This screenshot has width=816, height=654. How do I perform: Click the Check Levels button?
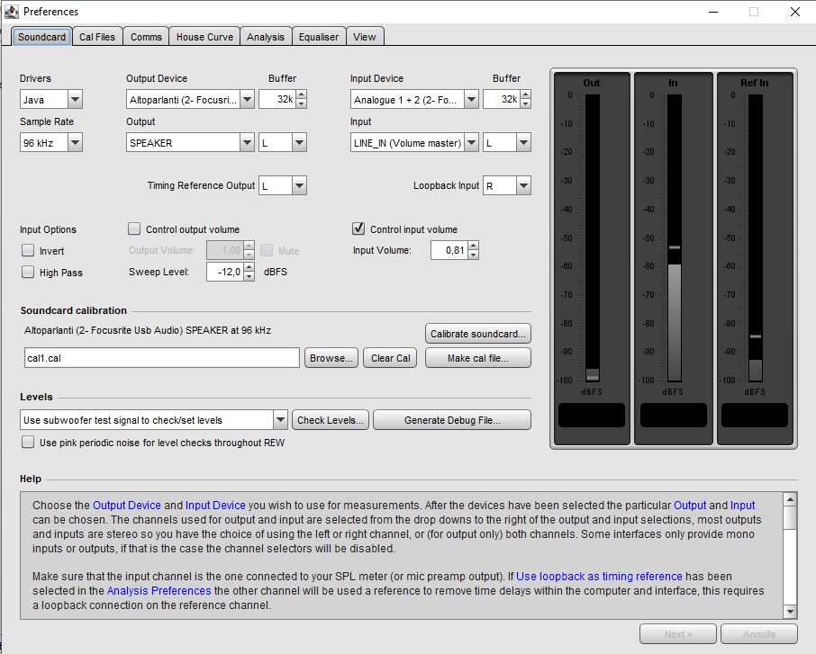[331, 420]
